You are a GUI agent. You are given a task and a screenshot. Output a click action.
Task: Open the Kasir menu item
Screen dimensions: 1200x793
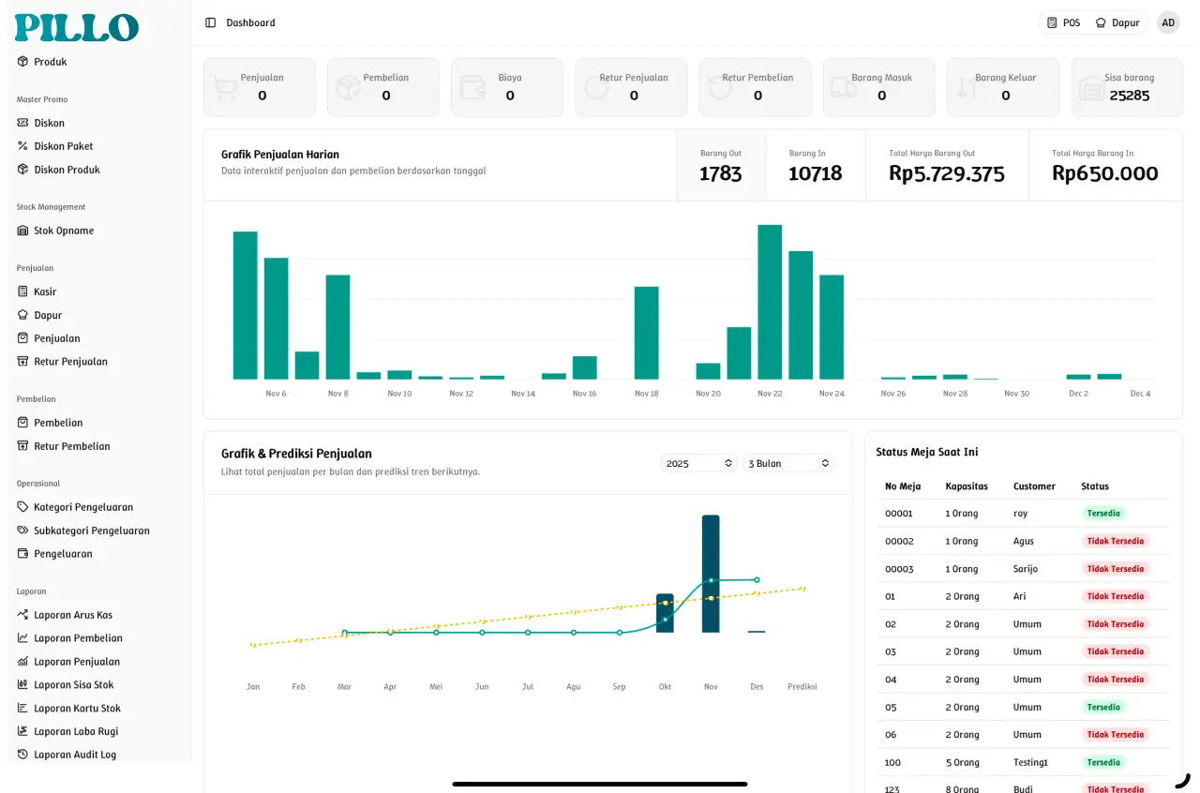(45, 292)
